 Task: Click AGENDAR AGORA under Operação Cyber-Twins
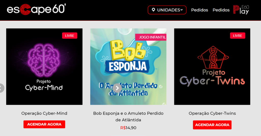tap(212, 125)
